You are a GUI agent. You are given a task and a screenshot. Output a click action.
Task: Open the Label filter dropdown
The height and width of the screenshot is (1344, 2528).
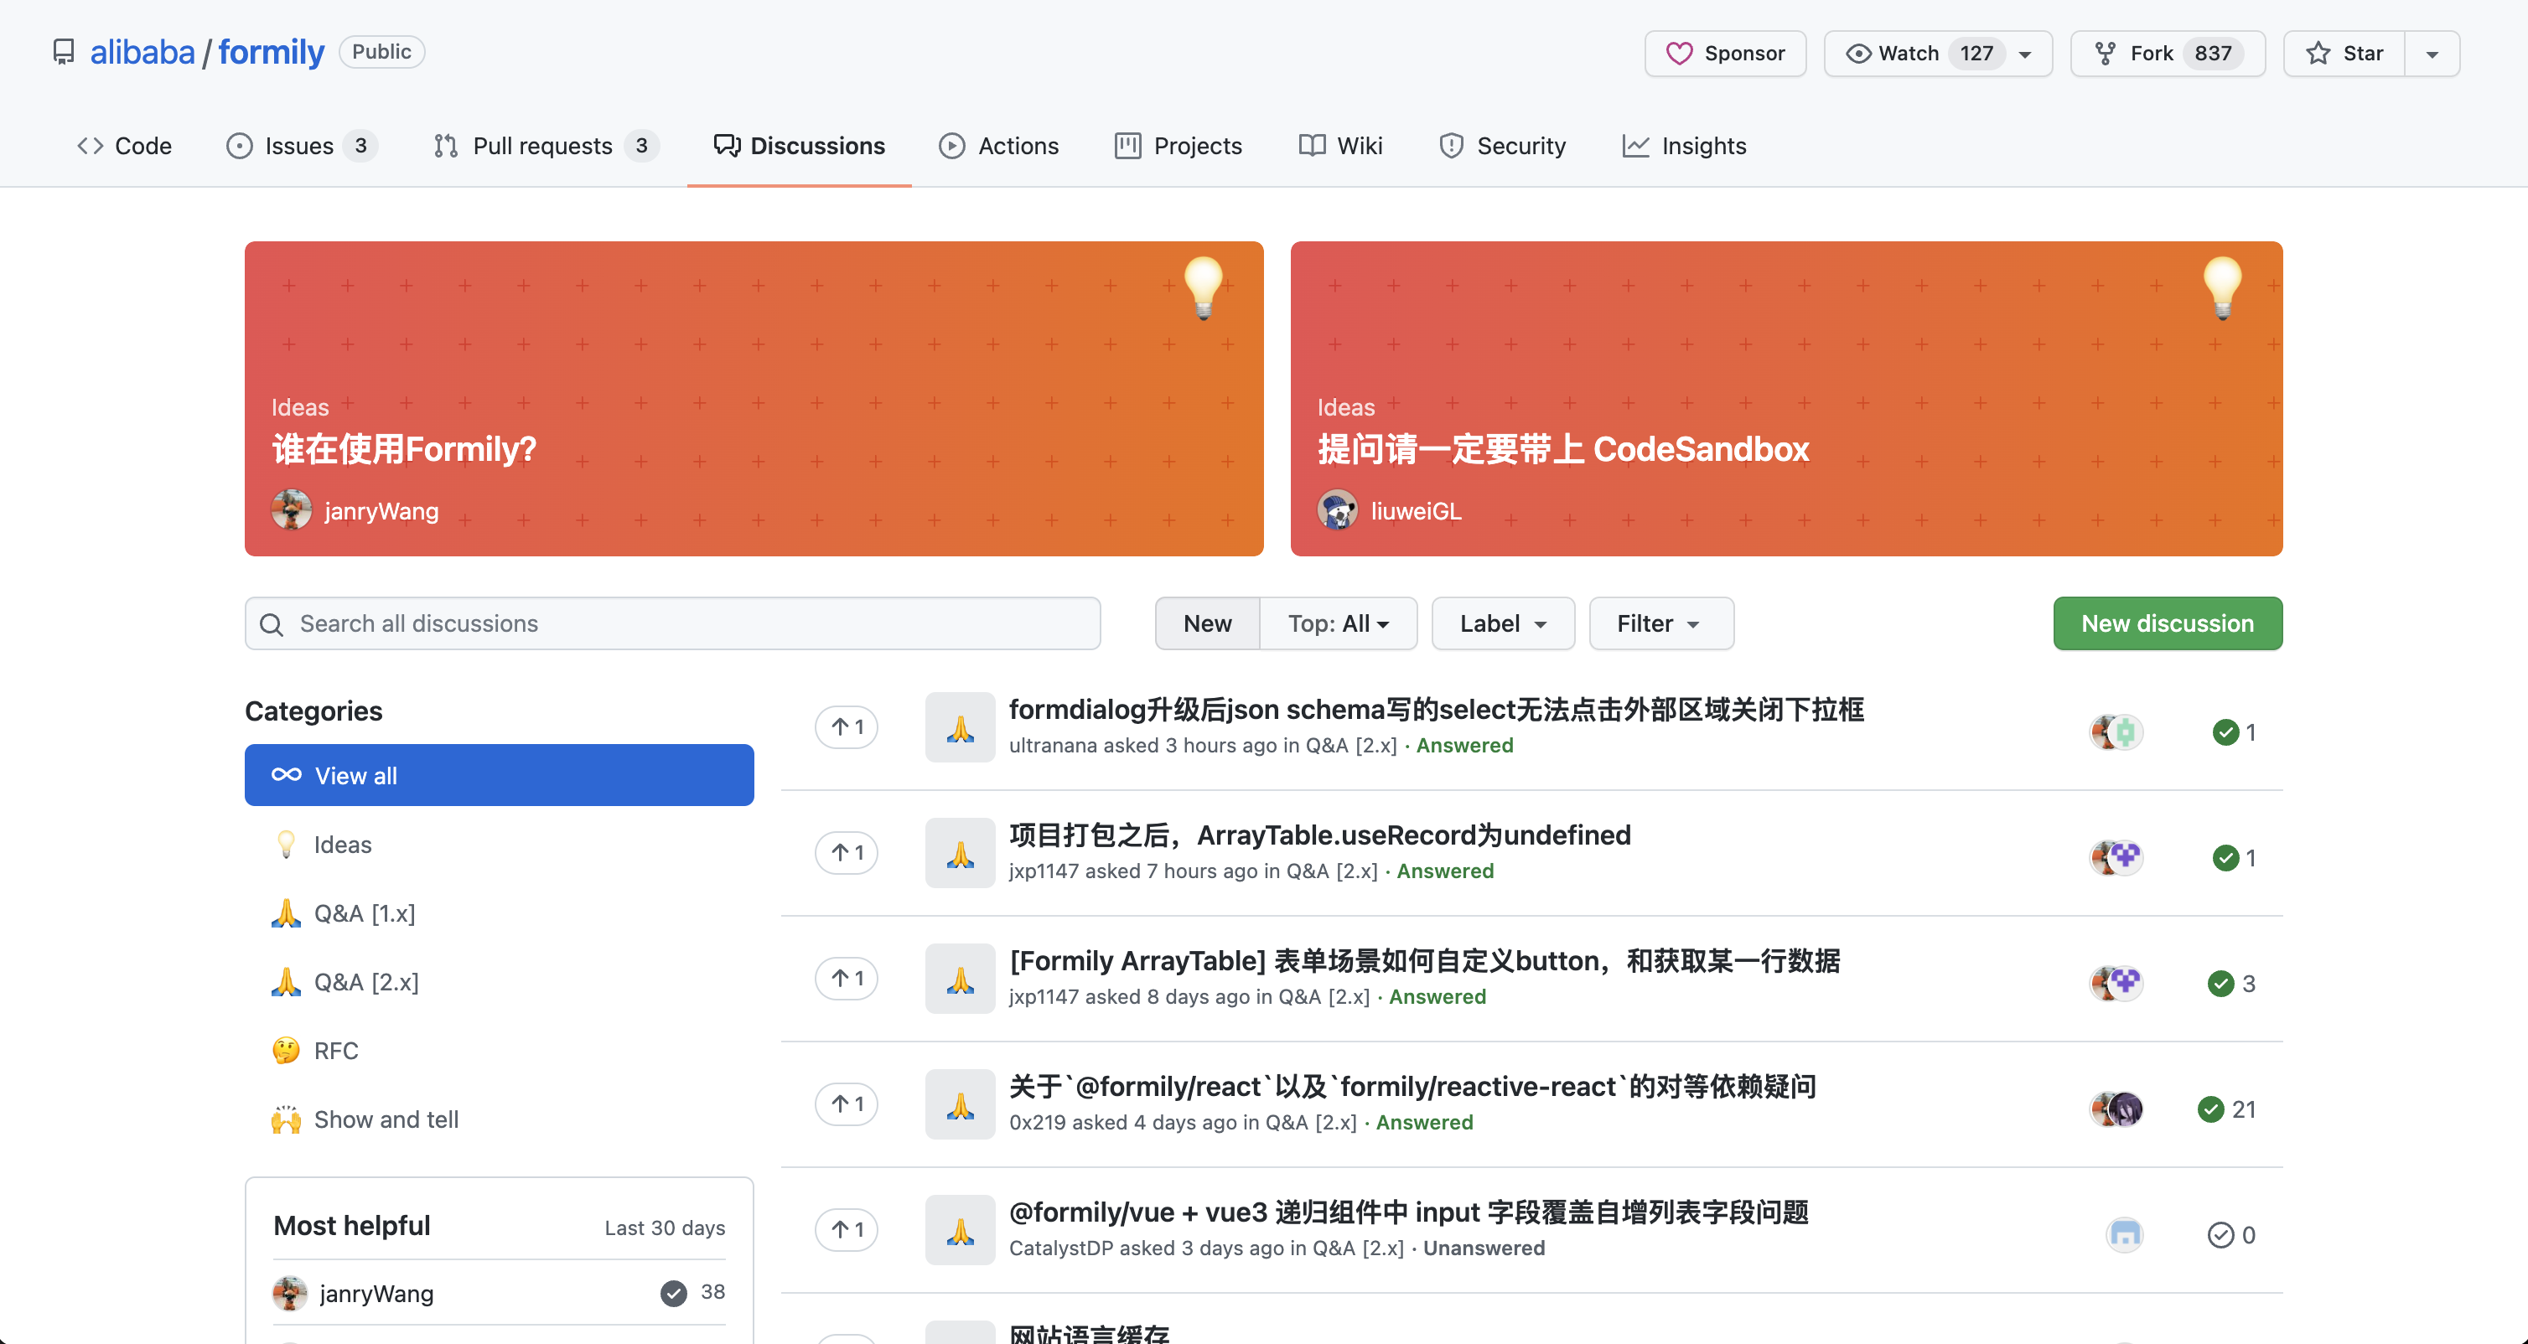1503,623
